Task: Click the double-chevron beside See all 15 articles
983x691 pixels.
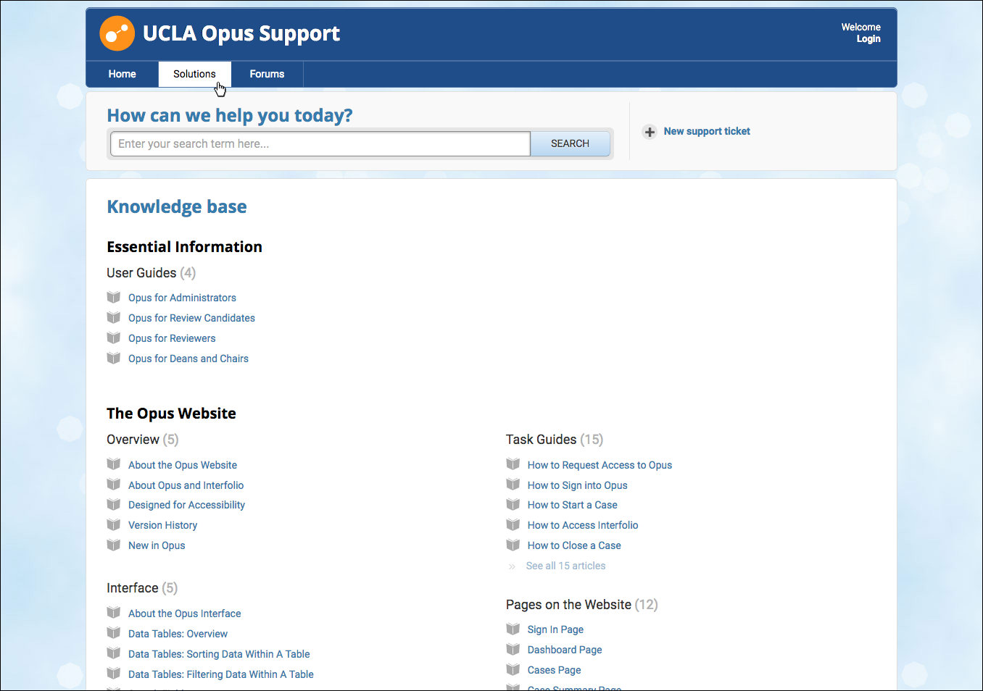Action: click(x=512, y=566)
